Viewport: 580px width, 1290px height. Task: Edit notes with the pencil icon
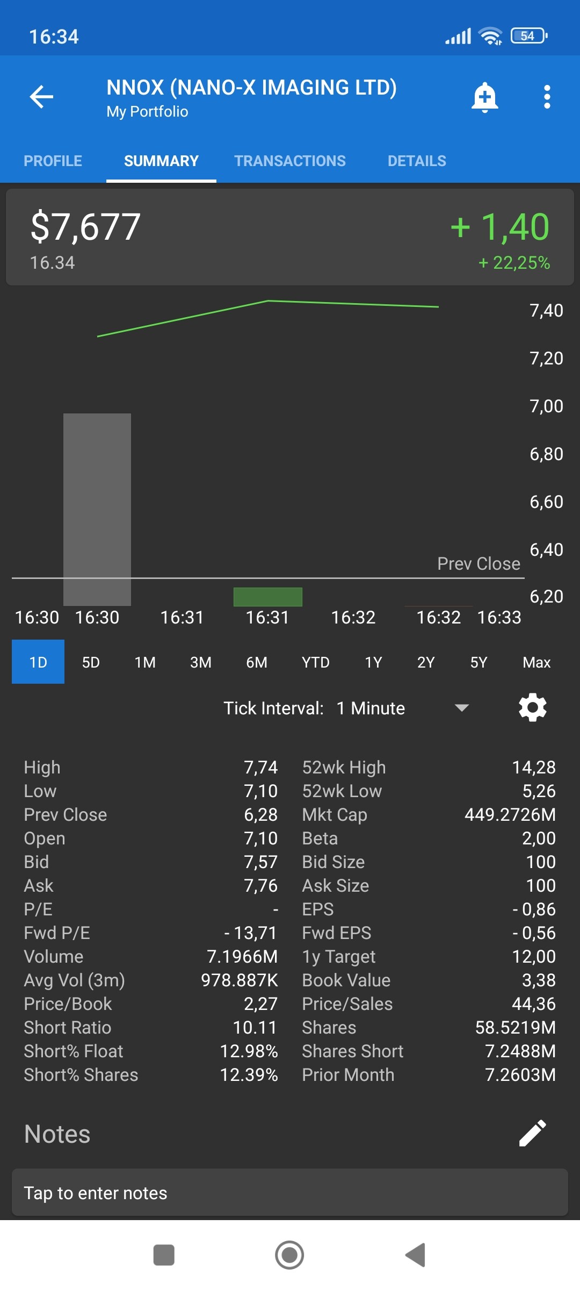532,1134
